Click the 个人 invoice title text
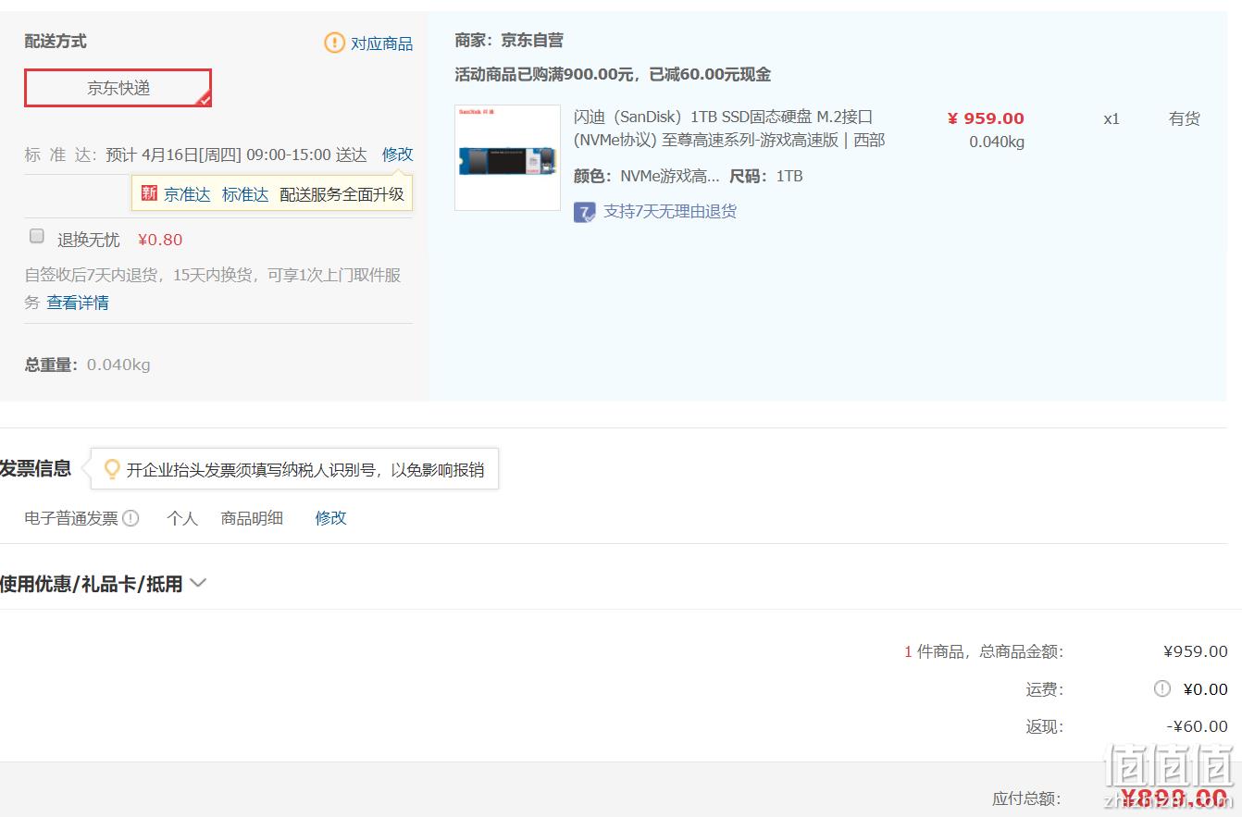 [x=182, y=518]
